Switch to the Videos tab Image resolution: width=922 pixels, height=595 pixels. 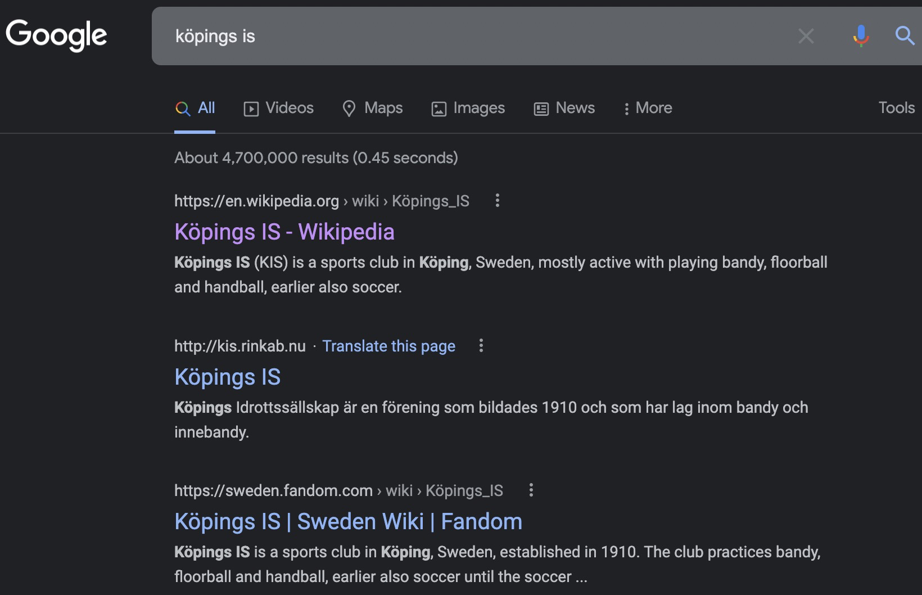point(279,108)
